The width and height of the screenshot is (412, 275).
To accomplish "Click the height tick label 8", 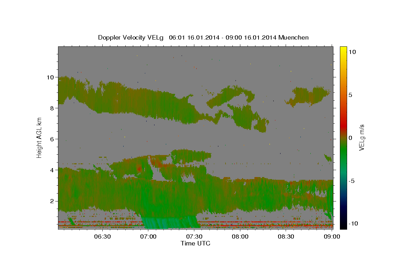I will point(52,108).
